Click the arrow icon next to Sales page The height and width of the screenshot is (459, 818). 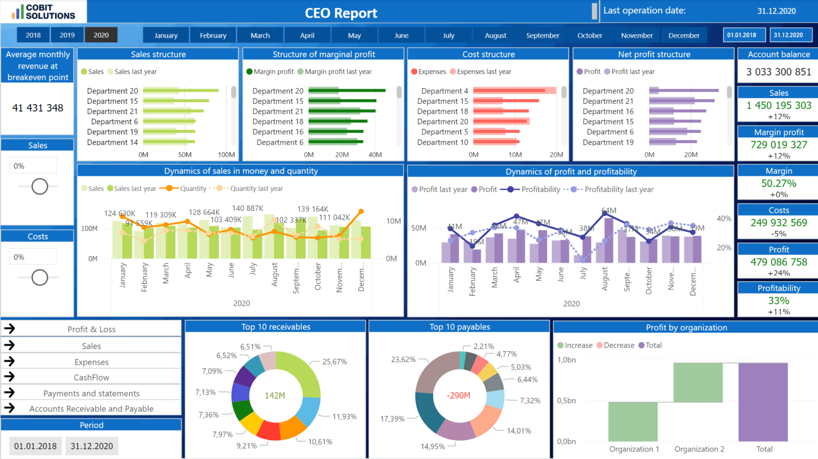click(x=10, y=346)
